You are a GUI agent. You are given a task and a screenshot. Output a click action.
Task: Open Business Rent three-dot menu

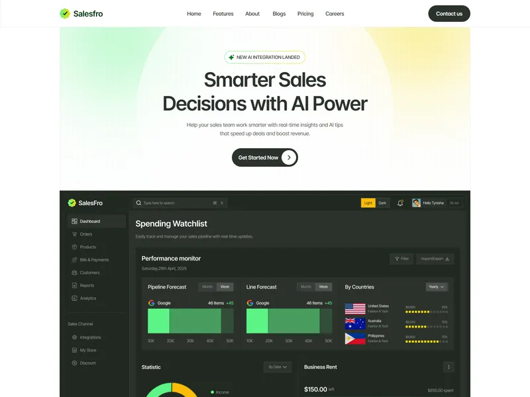[x=449, y=367]
